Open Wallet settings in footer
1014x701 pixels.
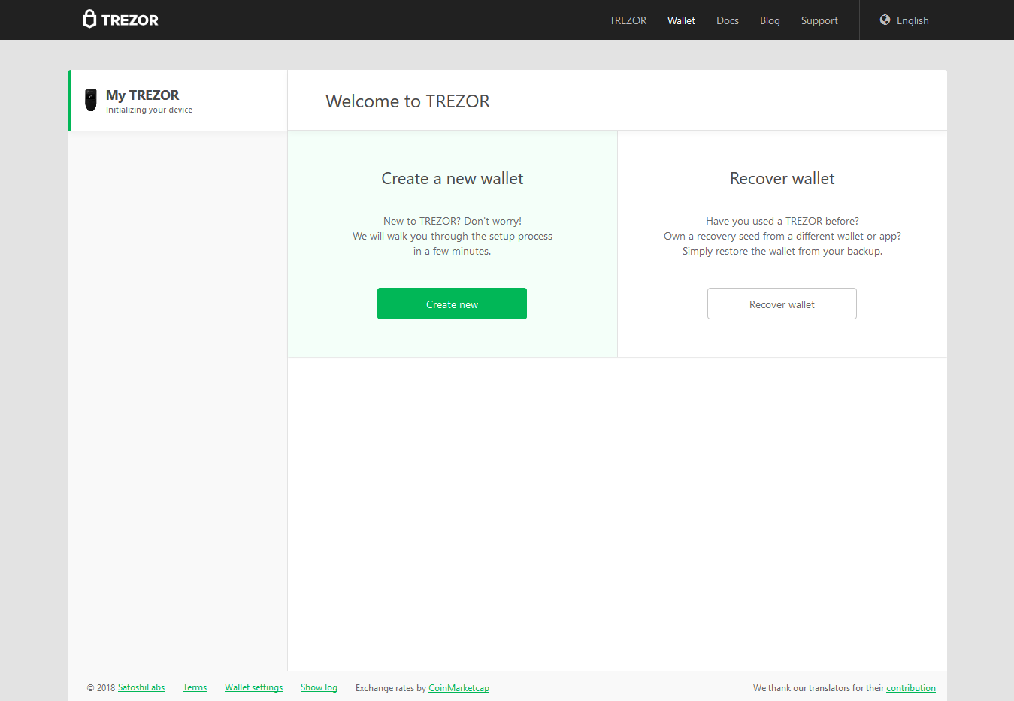(x=253, y=687)
